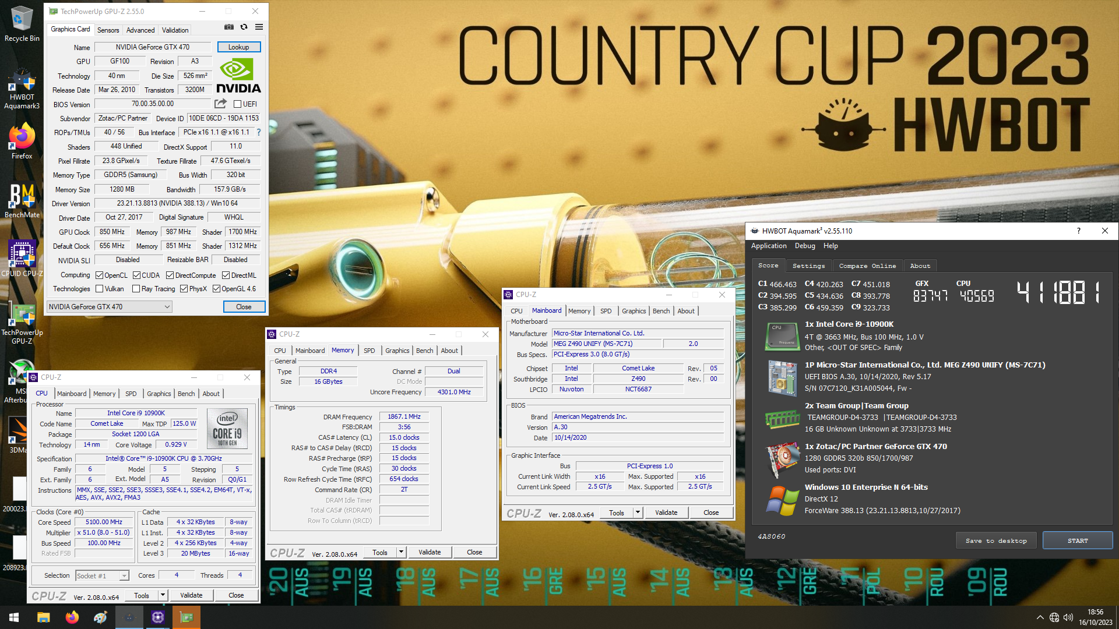Screen dimensions: 1119x629
Task: Switch to the Sensors tab in GPU-Z
Action: tap(108, 30)
